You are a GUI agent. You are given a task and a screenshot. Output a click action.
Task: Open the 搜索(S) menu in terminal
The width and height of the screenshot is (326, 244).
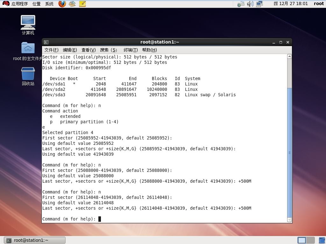click(x=108, y=50)
